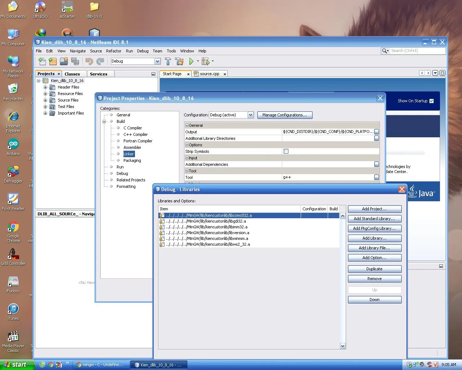This screenshot has height=370, width=462.
Task: Select the libgdi32.a library entry
Action: pyautogui.click(x=206, y=221)
